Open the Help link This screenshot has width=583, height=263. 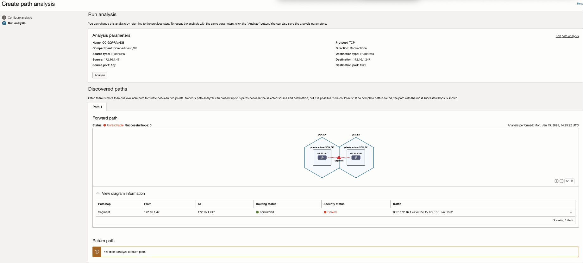pos(580,4)
